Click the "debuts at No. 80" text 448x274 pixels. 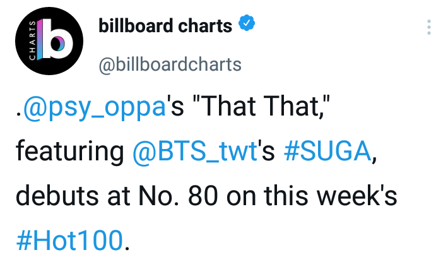click(x=117, y=196)
